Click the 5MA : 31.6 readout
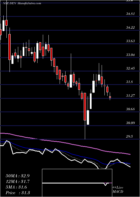This screenshot has width=140, height=197. coord(16,187)
